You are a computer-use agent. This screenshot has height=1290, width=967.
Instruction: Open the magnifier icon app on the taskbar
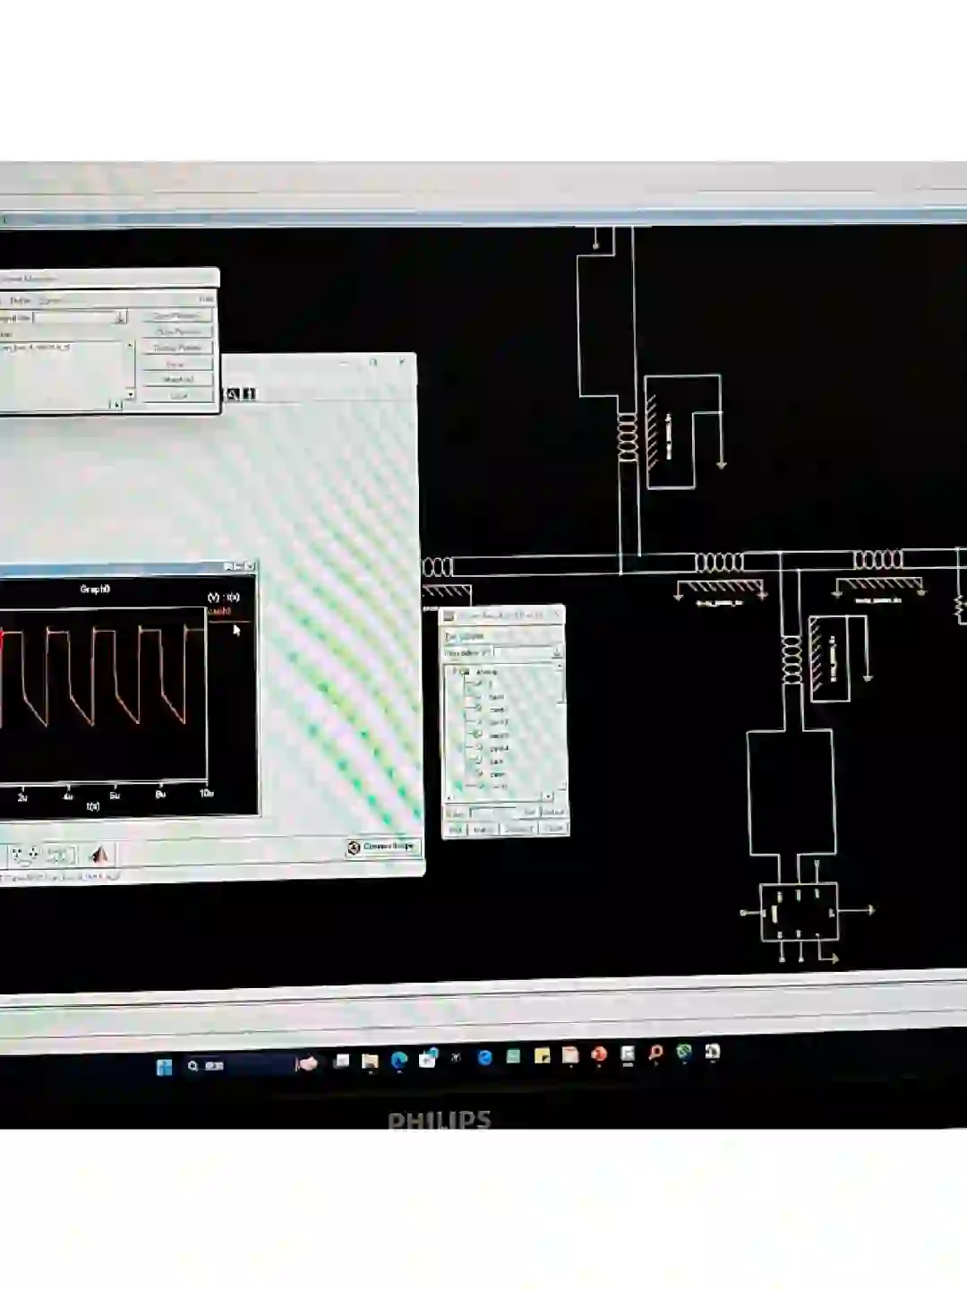click(655, 1053)
